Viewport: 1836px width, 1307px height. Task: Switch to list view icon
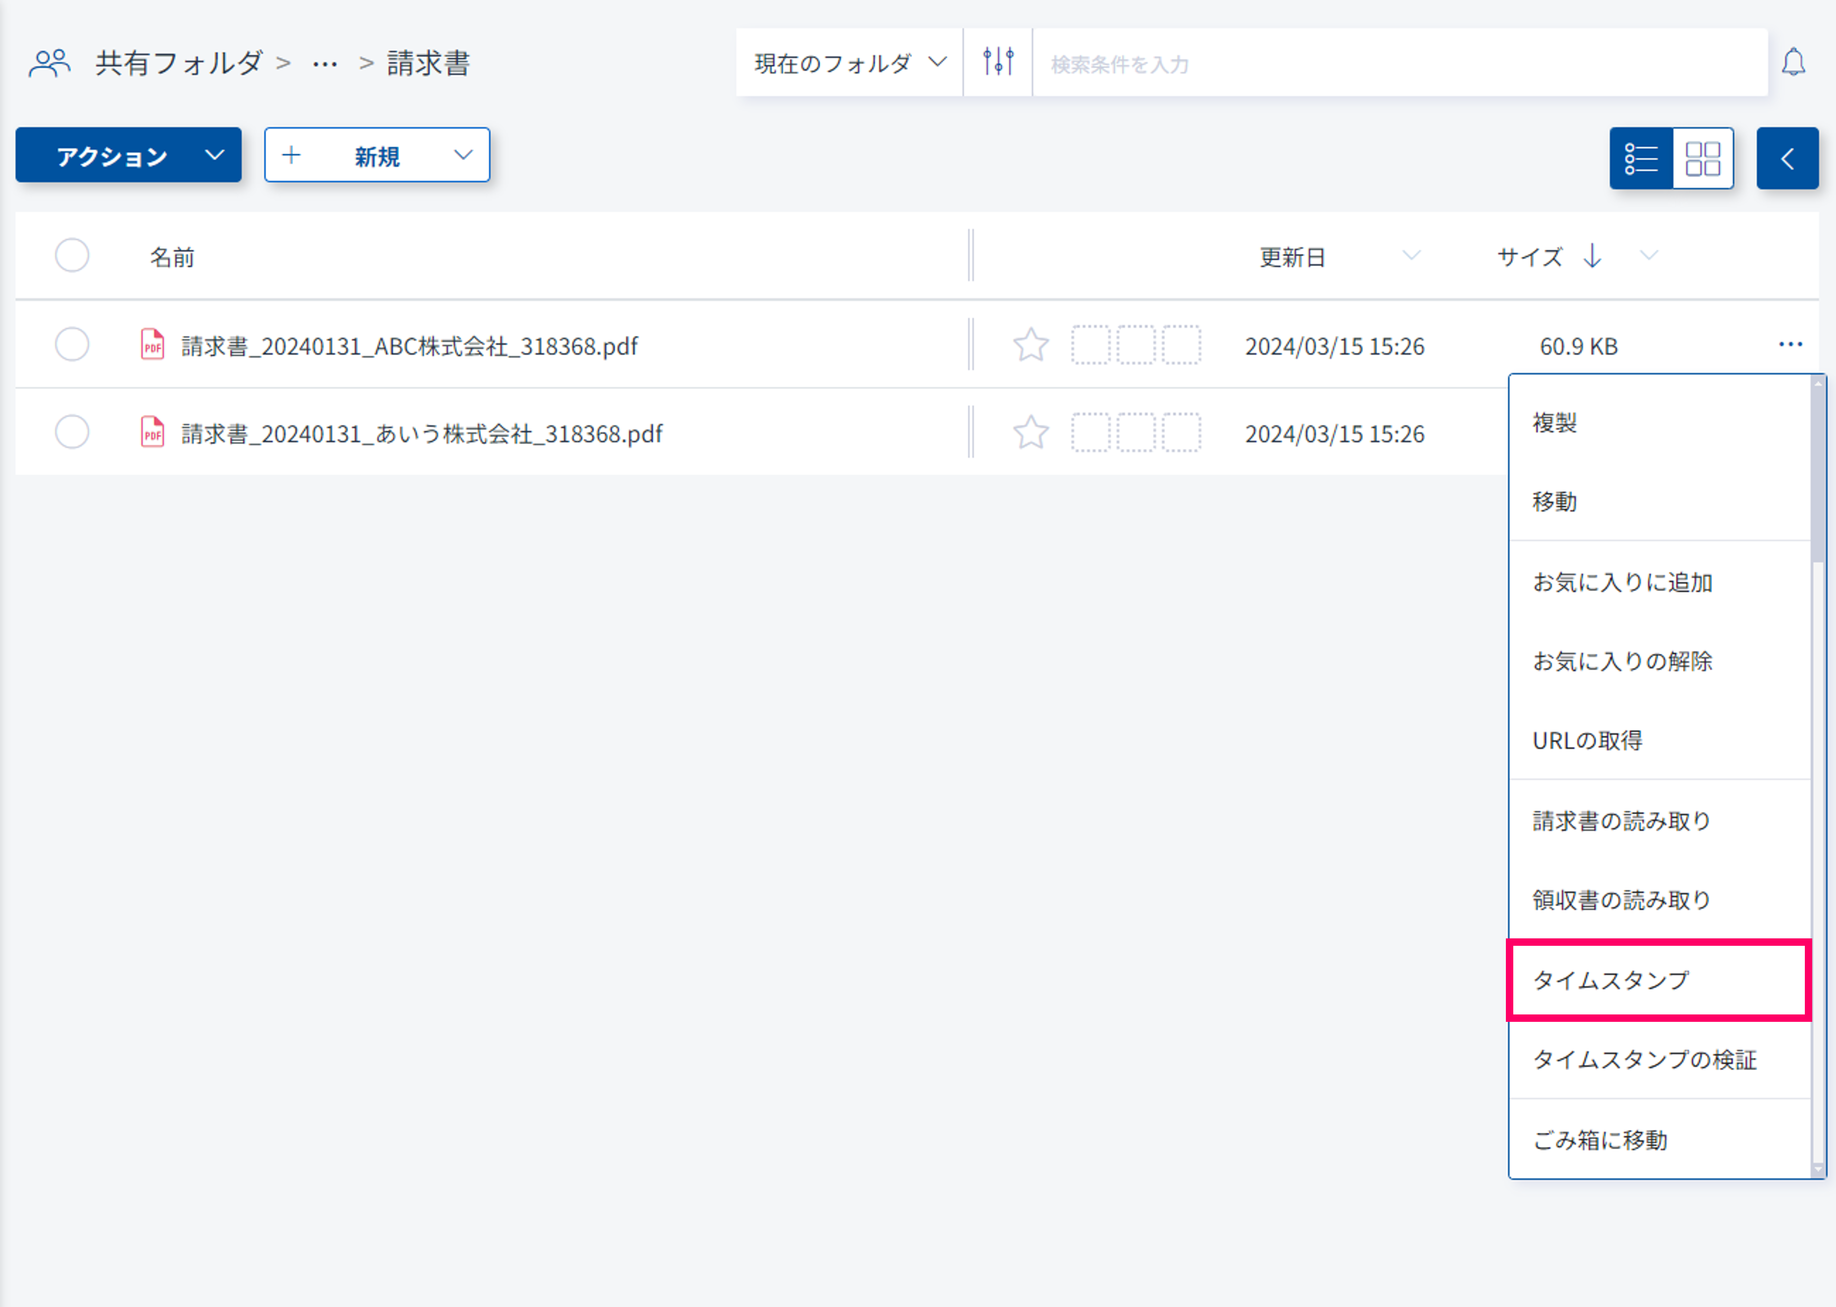click(1641, 158)
